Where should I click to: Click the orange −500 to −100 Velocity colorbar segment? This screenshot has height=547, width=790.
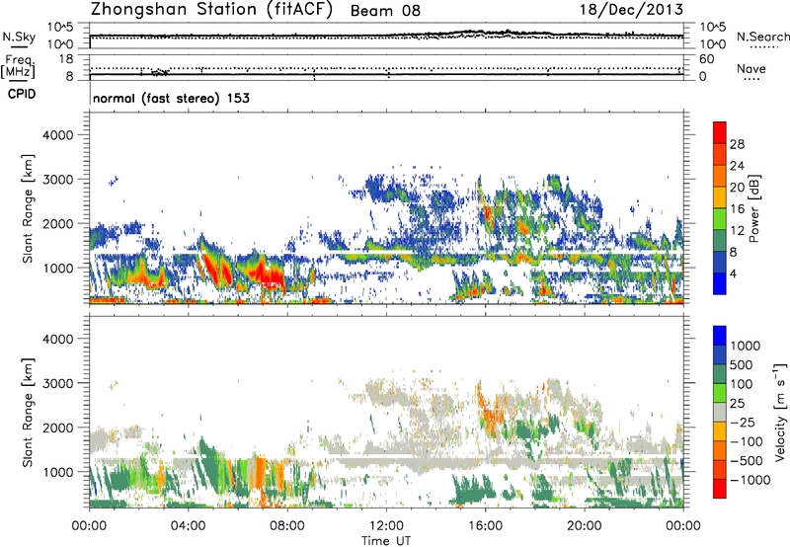pos(720,450)
